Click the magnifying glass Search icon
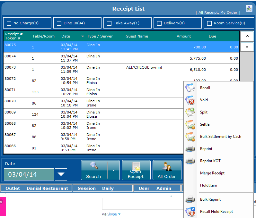 tap(94, 165)
